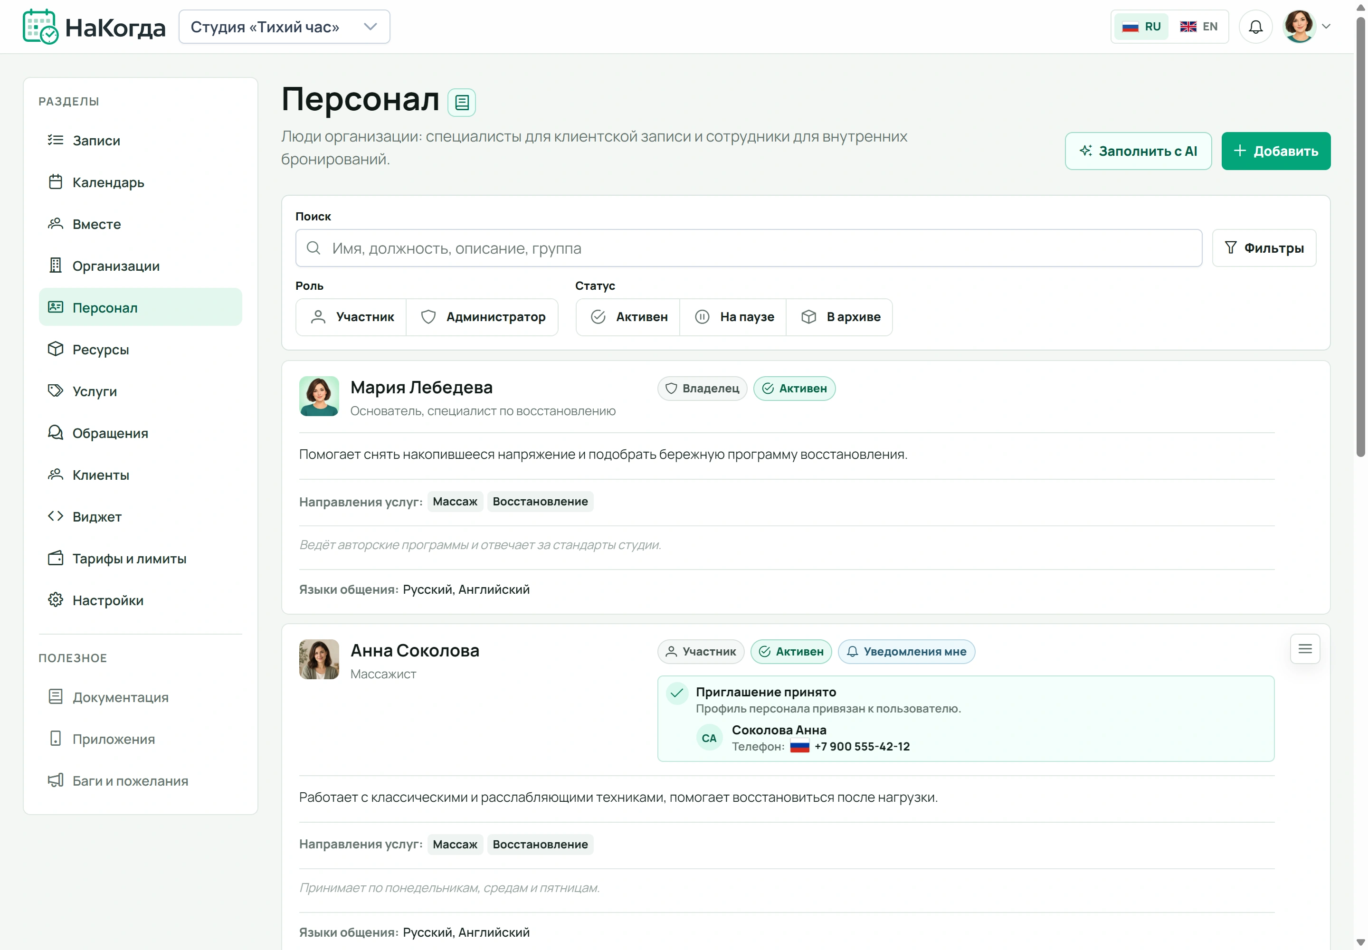Expand the user menu chevron

point(1326,27)
